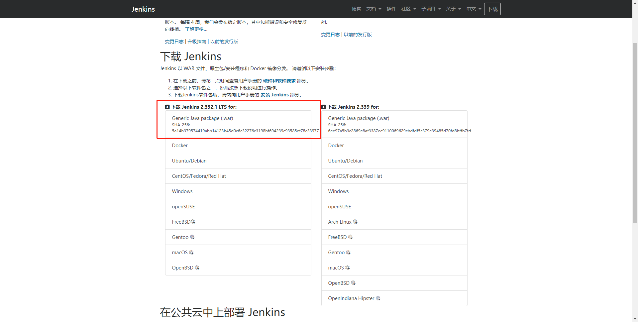
Task: Open the weekly 以前的发行版 link
Action: (x=358, y=35)
